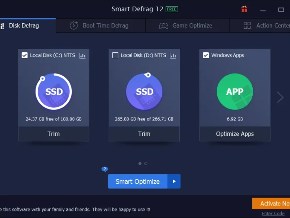Click Trim under Local Disk (C:)

[x=53, y=134]
